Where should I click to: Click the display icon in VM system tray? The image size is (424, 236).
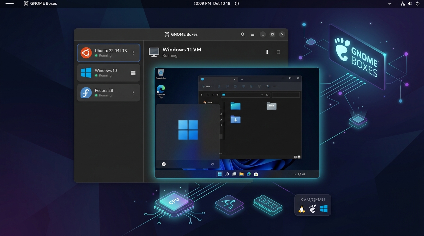pyautogui.click(x=299, y=174)
